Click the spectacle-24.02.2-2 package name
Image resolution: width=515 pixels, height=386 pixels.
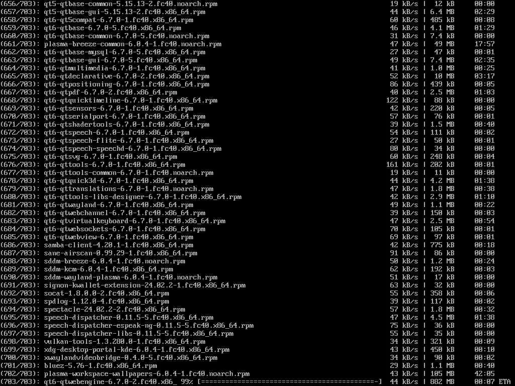click(x=115, y=310)
